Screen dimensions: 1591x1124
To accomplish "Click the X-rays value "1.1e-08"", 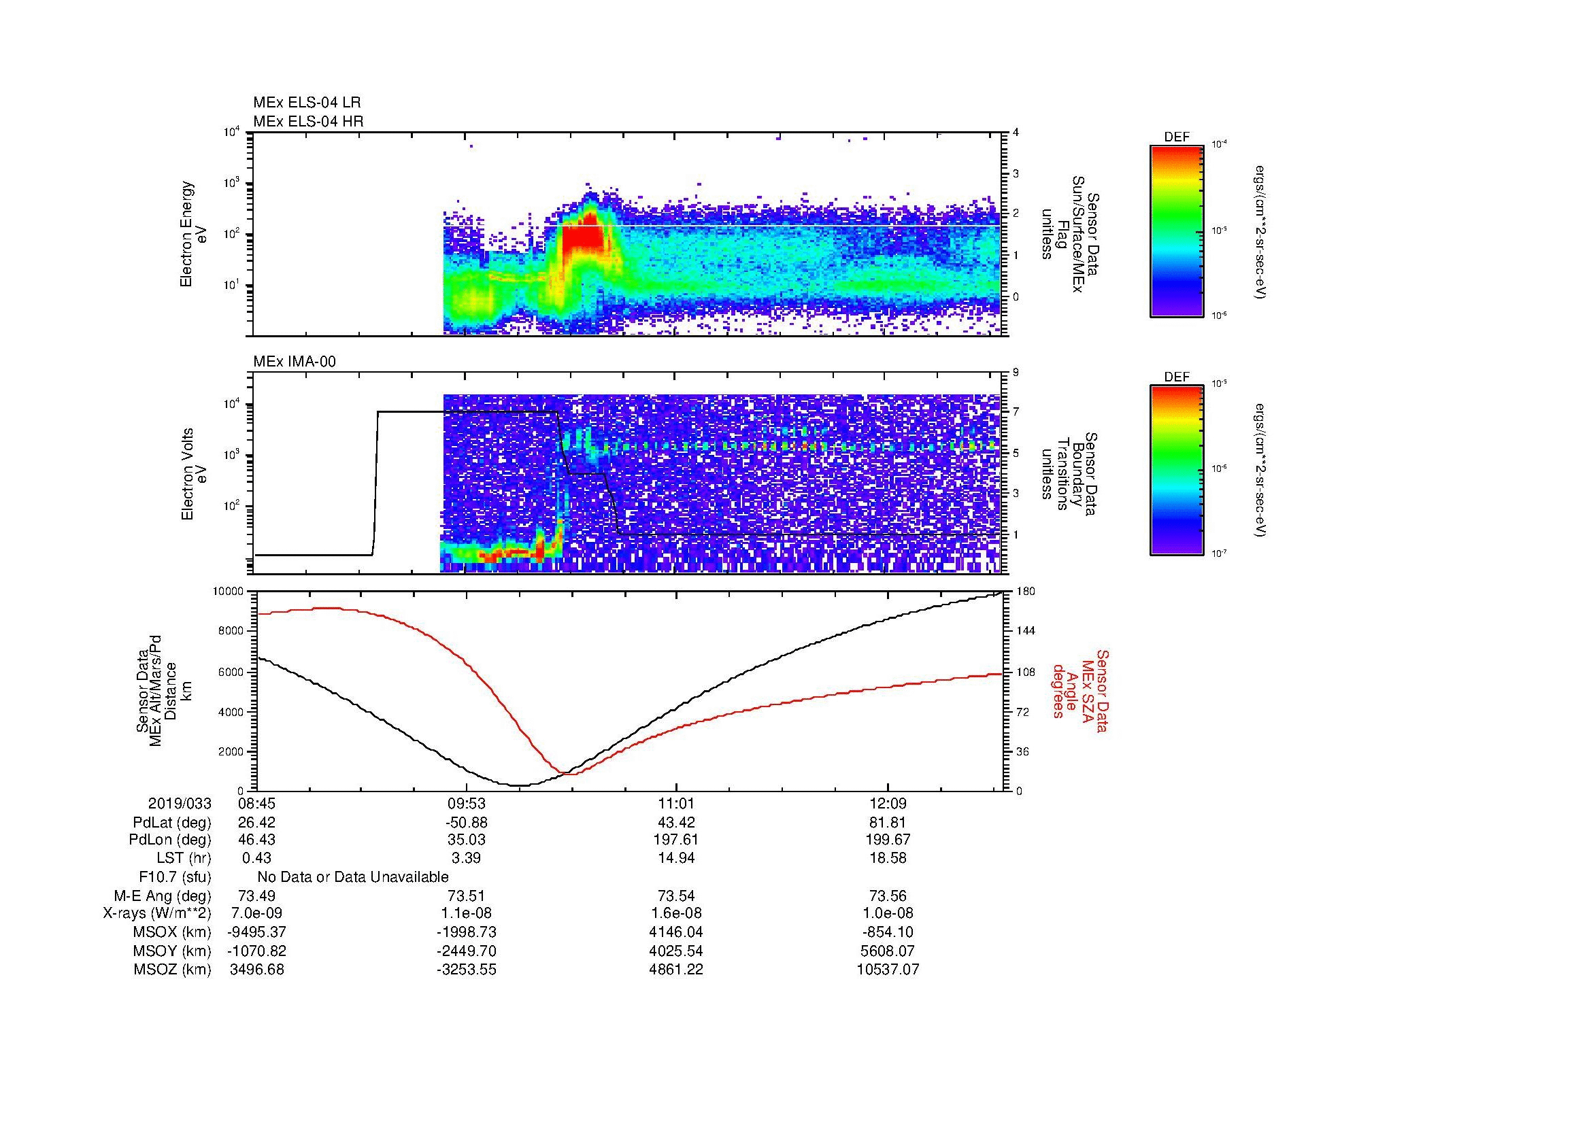I will (467, 914).
